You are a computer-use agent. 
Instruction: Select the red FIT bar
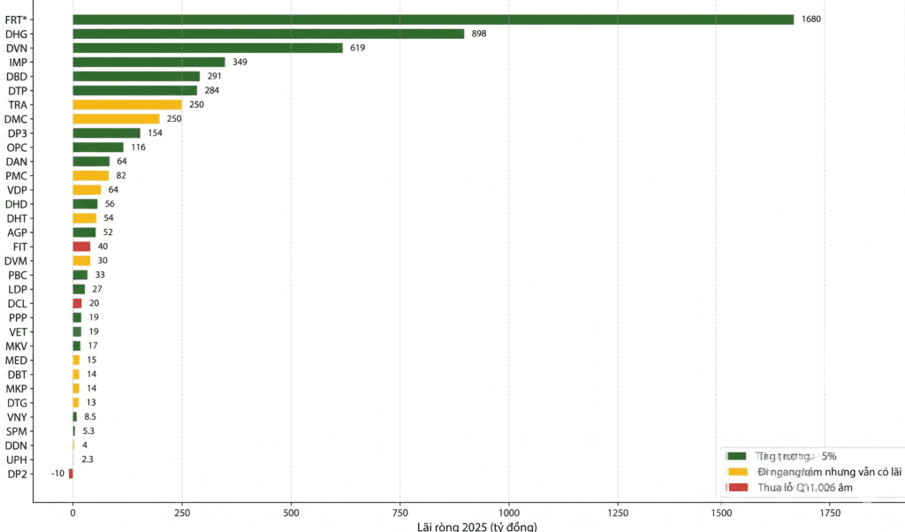click(x=81, y=247)
